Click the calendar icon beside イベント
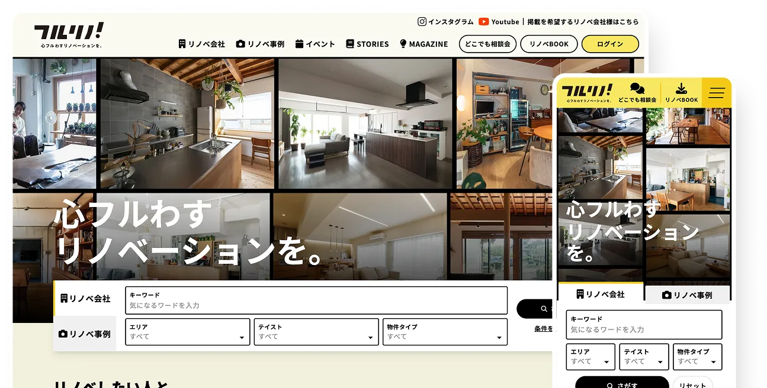767x388 pixels. [299, 44]
